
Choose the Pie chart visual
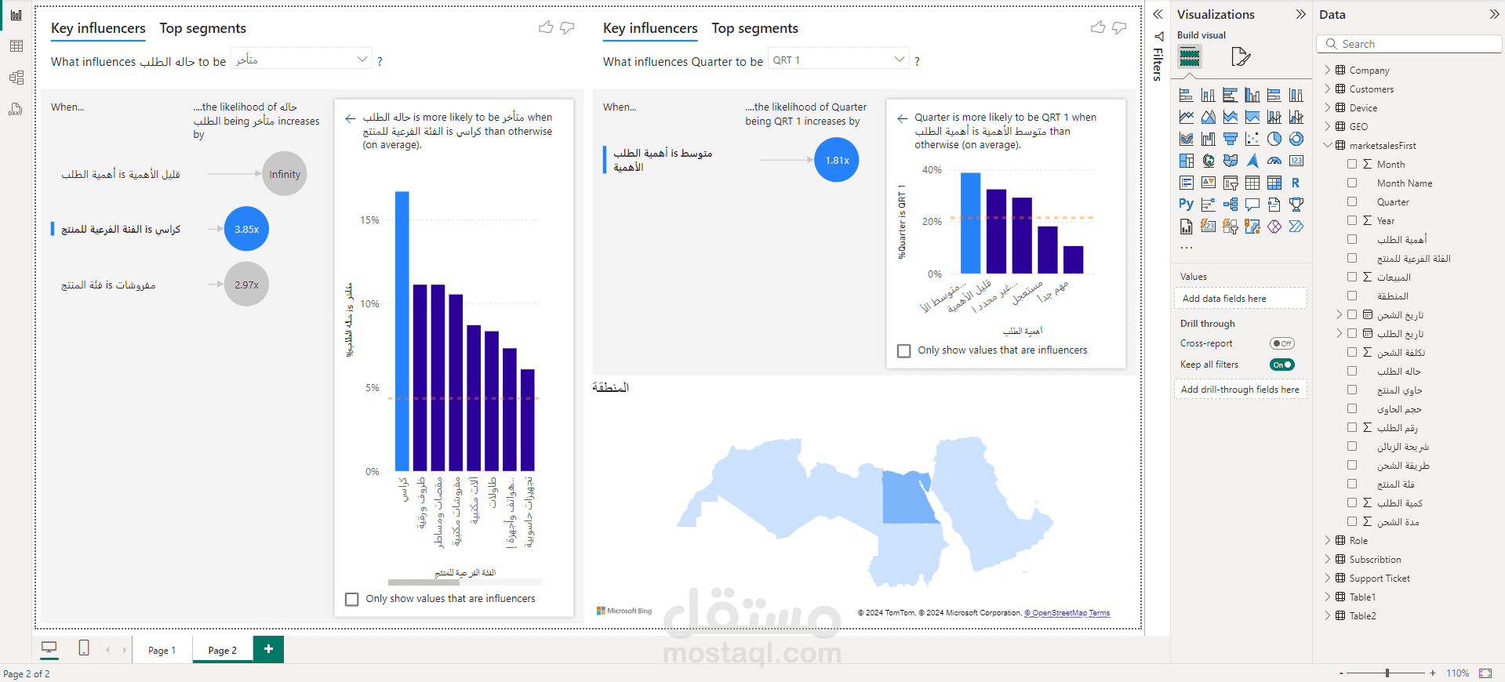[x=1274, y=139]
